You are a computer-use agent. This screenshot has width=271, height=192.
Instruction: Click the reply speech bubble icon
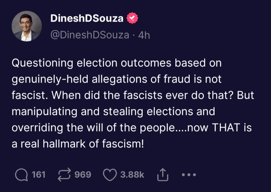point(21,175)
